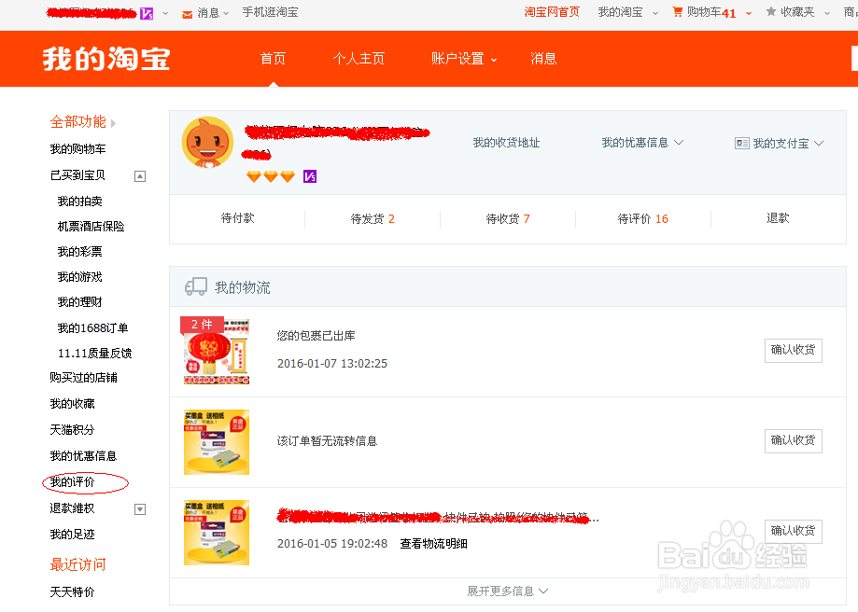
Task: Click the 您的包裹已出库 status text
Action: pyautogui.click(x=316, y=336)
